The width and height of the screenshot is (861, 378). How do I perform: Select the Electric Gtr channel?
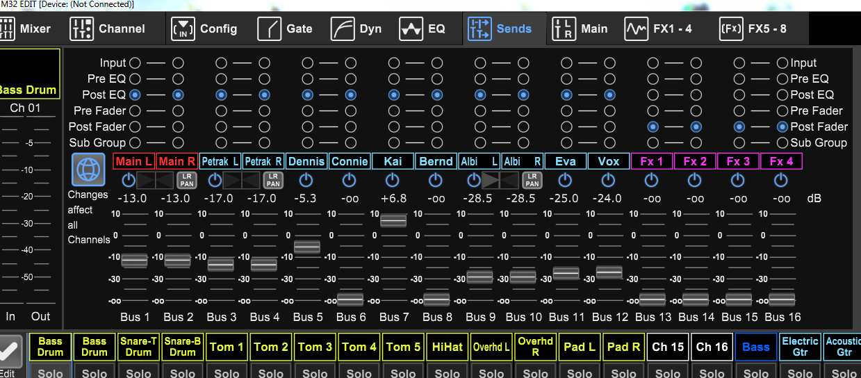point(800,347)
